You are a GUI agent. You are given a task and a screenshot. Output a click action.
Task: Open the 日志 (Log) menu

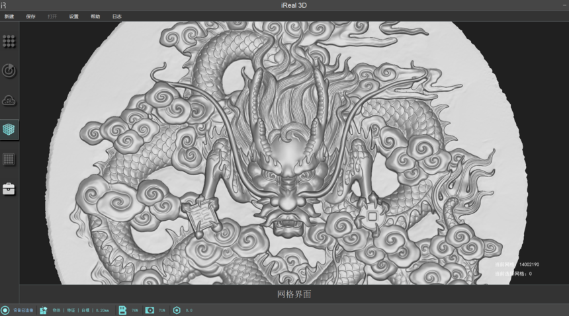(117, 17)
